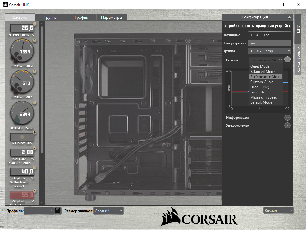Open the Профиль dropdown
This screenshot has height=230, width=306.
pos(38,211)
